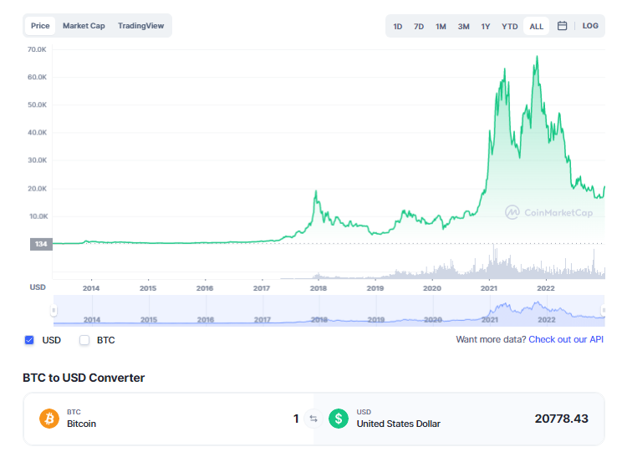Image resolution: width=622 pixels, height=457 pixels.
Task: Click the 2014 x-axis year label
Action: point(91,288)
